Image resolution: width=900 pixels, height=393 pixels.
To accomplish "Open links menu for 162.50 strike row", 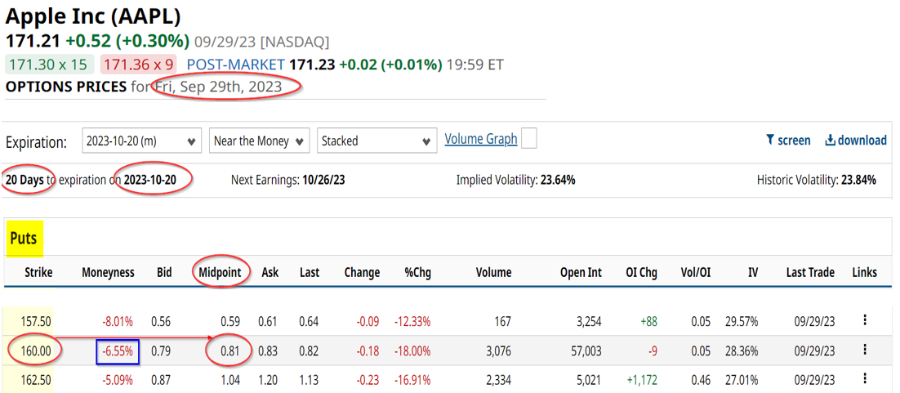I will tap(865, 379).
